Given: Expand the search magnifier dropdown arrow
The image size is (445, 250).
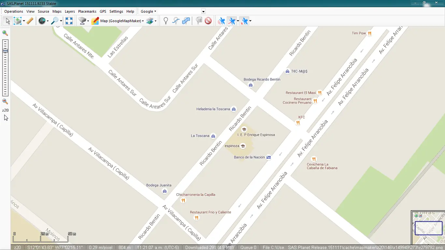Looking at the screenshot, I should click(x=61, y=21).
